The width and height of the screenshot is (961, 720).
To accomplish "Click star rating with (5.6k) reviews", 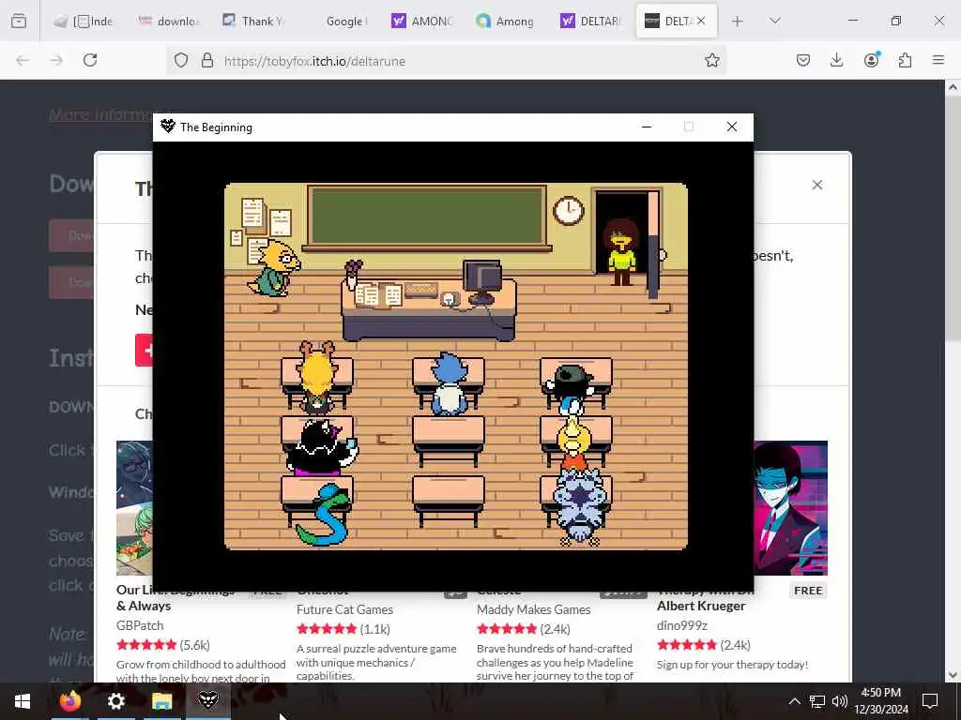I will (x=163, y=645).
